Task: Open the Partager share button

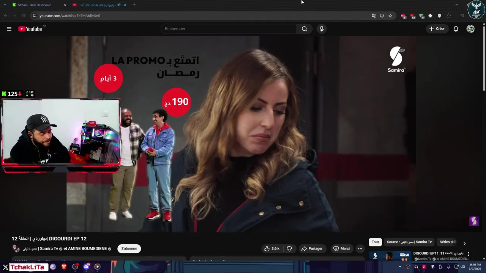Action: click(312, 249)
